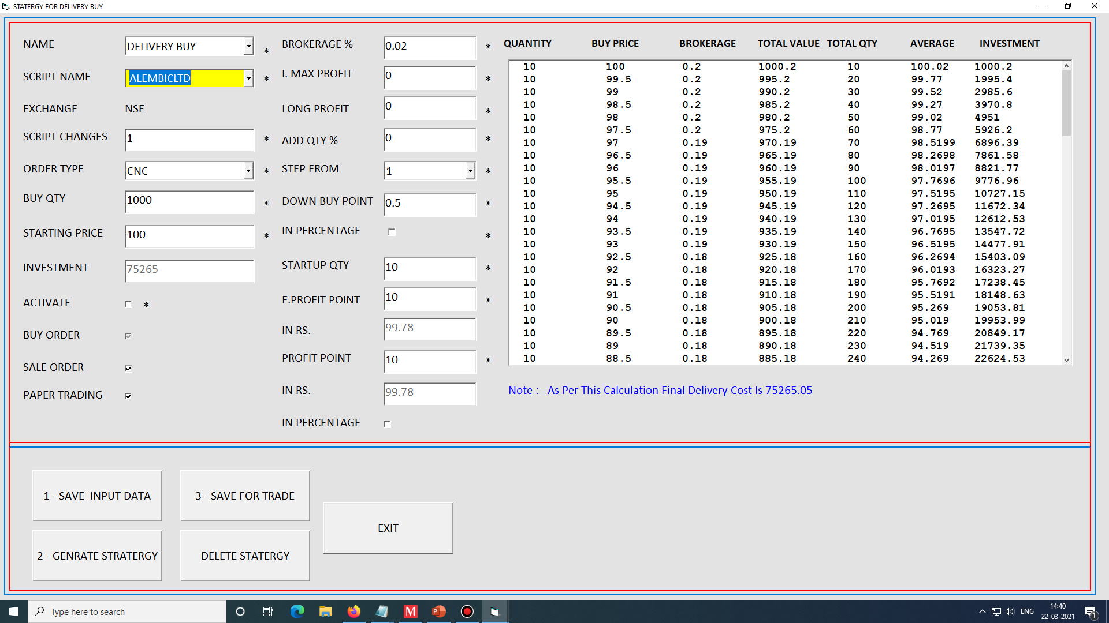This screenshot has width=1109, height=623.
Task: Click the table scrollbar down arrow
Action: [x=1066, y=360]
